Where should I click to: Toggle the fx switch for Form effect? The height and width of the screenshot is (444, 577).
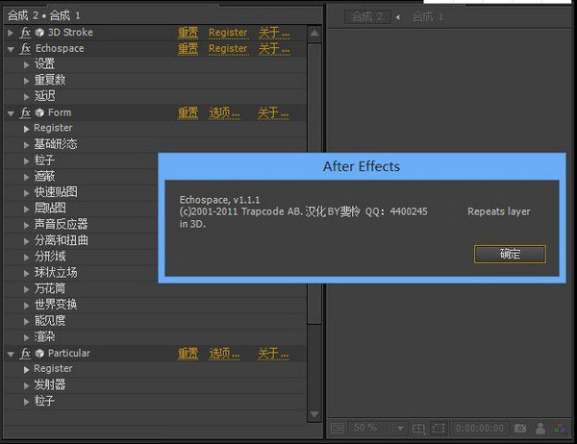[x=25, y=112]
